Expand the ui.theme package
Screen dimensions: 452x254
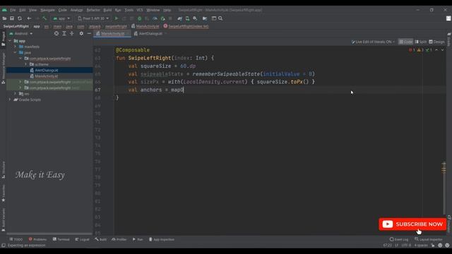click(x=26, y=64)
